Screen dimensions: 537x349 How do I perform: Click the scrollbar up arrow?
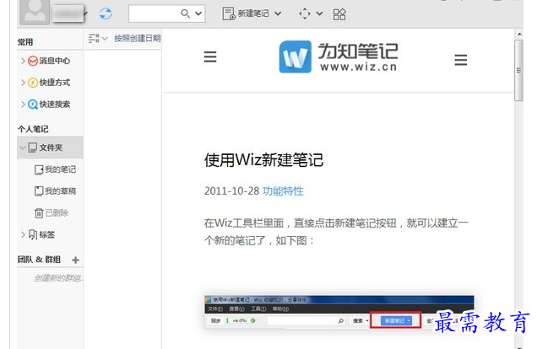(519, 35)
